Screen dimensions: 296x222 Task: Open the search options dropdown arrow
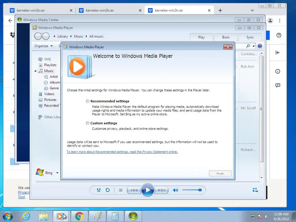pos(254,46)
